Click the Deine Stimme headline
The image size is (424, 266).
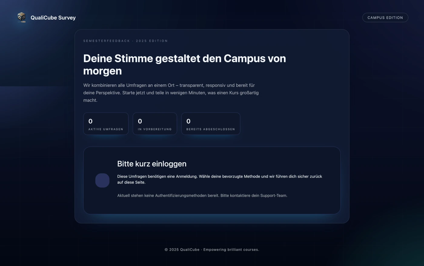point(185,64)
